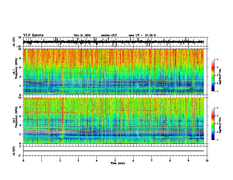Click the 'Time (min)' x-axis label
This screenshot has width=233, height=180.
click(x=118, y=163)
